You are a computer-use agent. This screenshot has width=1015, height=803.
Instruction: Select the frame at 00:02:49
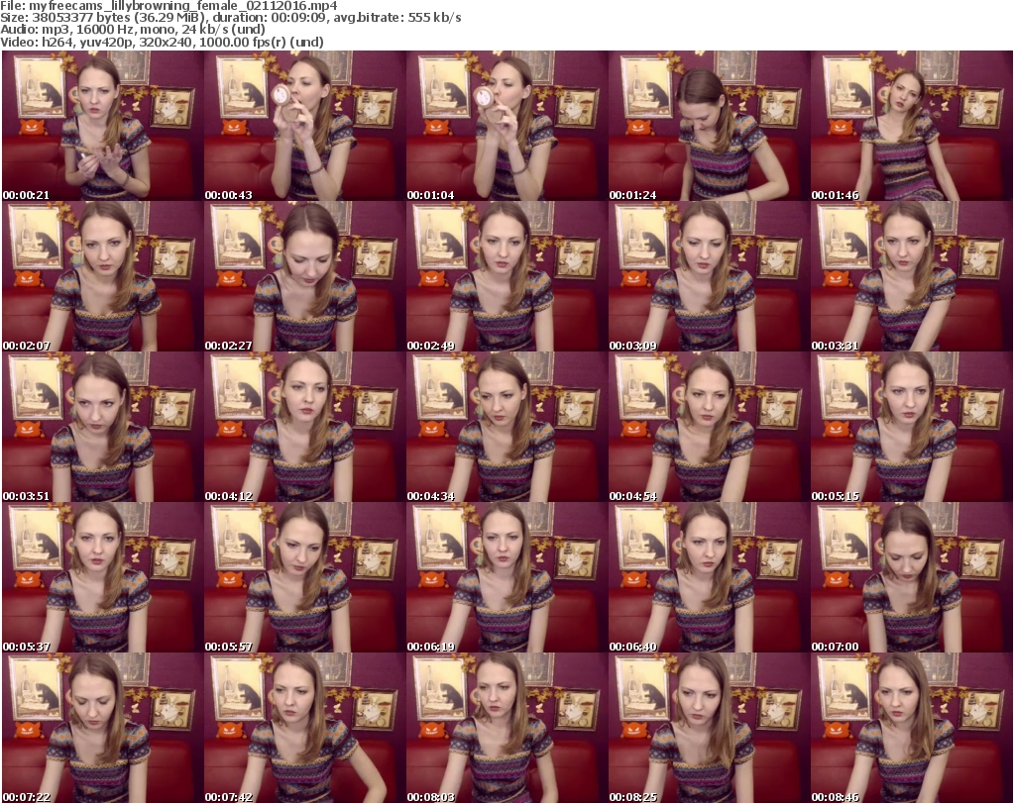(507, 276)
